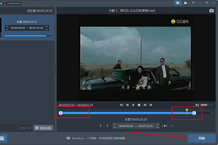Increase start time below timeline
This screenshot has width=218, height=145.
(114, 124)
